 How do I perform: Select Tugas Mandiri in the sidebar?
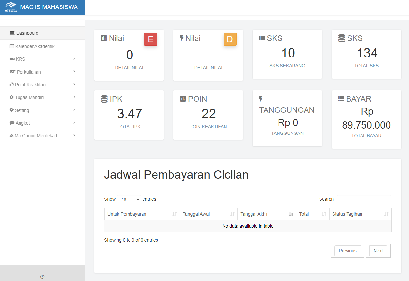pyautogui.click(x=42, y=97)
